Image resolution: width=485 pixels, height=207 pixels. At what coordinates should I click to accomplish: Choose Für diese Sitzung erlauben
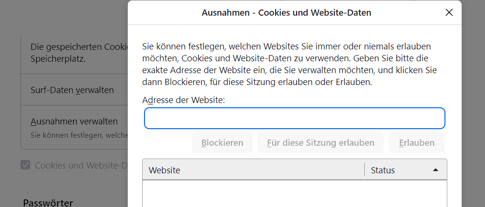point(320,143)
